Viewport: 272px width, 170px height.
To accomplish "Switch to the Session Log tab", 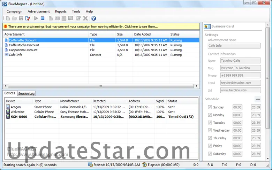I will 27,94.
